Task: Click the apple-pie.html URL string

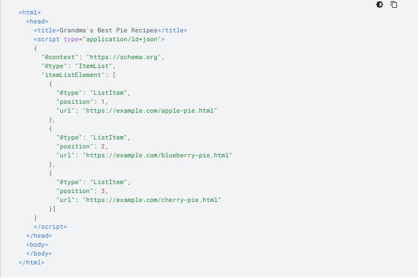Action: point(150,110)
